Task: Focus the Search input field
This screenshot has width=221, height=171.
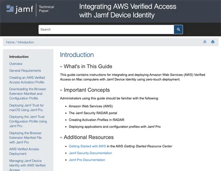Action: [x=106, y=29]
